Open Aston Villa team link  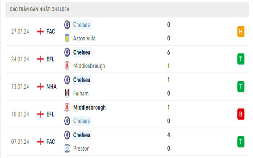click(84, 38)
